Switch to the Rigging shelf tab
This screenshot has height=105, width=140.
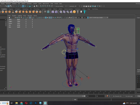pyautogui.click(x=11, y=9)
